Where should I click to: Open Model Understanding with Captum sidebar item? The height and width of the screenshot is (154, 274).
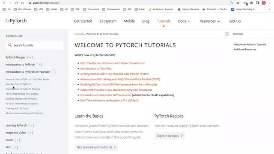point(24,113)
